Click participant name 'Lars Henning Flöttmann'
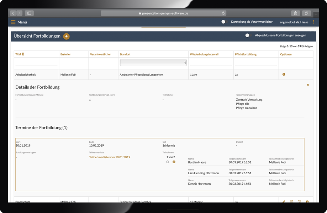 pyautogui.click(x=203, y=173)
